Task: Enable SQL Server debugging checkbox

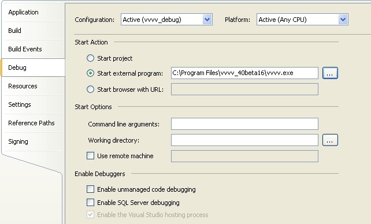Action: 90,202
